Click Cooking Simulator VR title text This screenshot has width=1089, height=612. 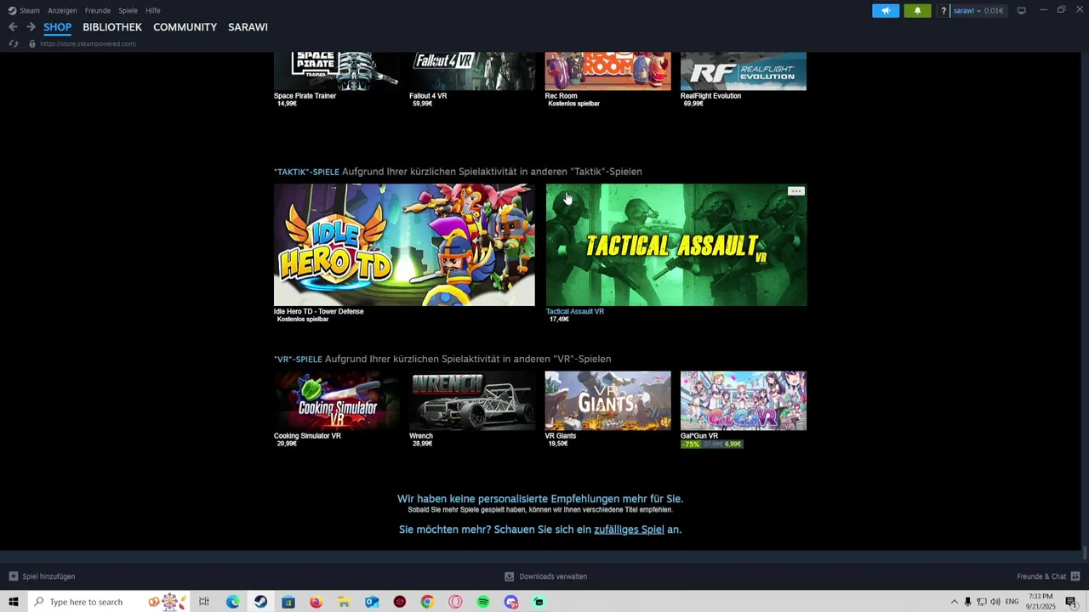(x=307, y=436)
